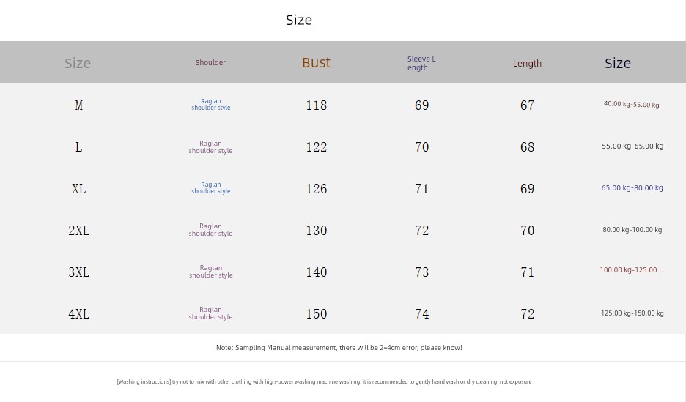This screenshot has height=402, width=686.
Task: Click the Length column header
Action: [x=527, y=64]
